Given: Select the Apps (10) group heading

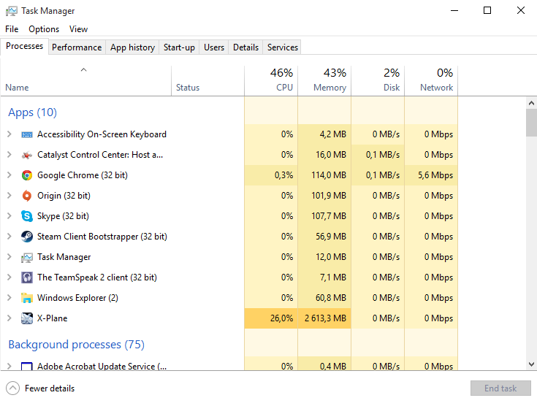Looking at the screenshot, I should point(33,112).
